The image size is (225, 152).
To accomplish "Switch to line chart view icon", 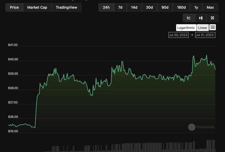I will click(189, 18).
